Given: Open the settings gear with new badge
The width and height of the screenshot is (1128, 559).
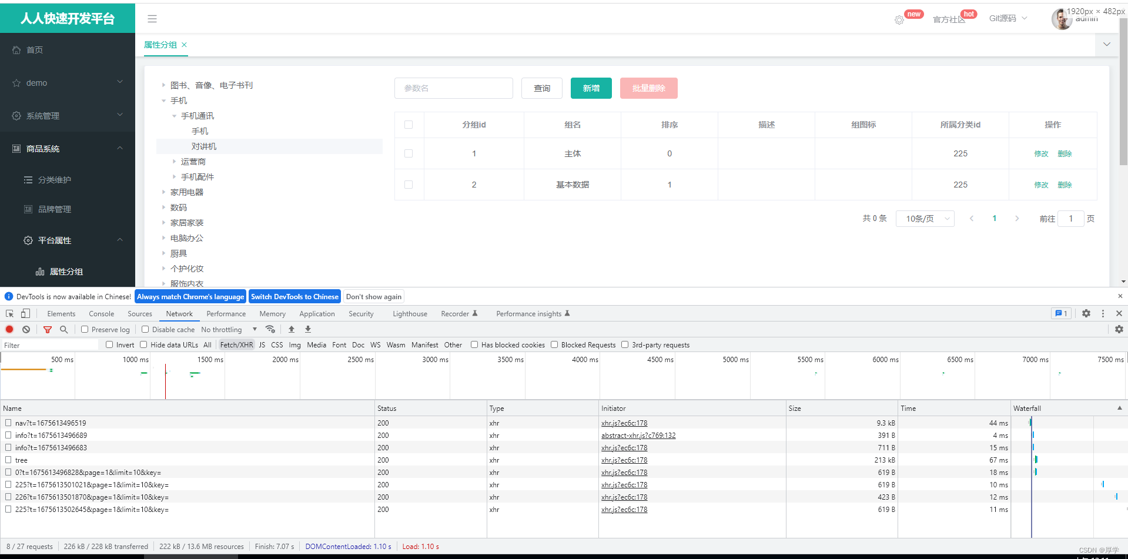Looking at the screenshot, I should (x=899, y=20).
